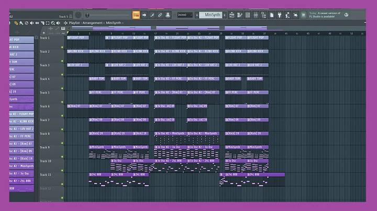The image size is (377, 211).
Task: Click the document page icon in top toolbar
Action: click(x=272, y=15)
